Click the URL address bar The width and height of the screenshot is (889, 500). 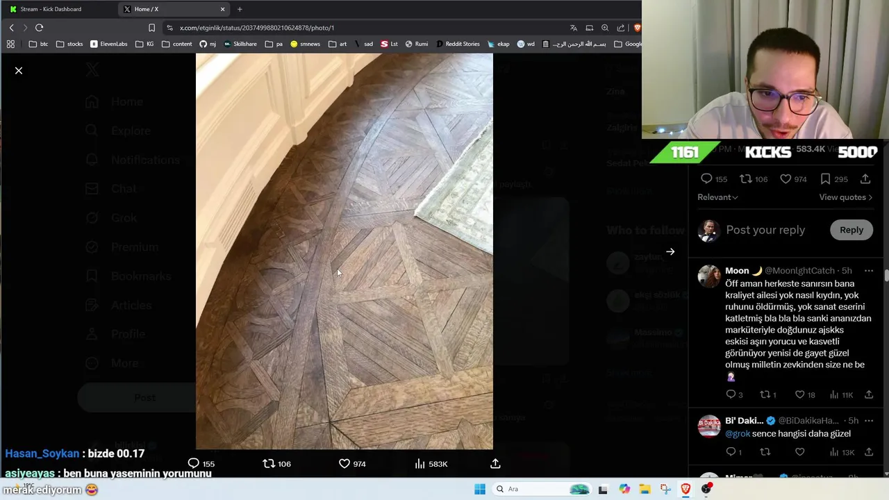click(x=361, y=28)
